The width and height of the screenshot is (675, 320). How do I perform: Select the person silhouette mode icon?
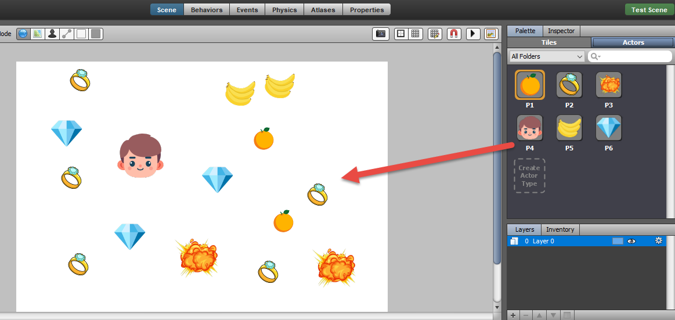pos(52,34)
